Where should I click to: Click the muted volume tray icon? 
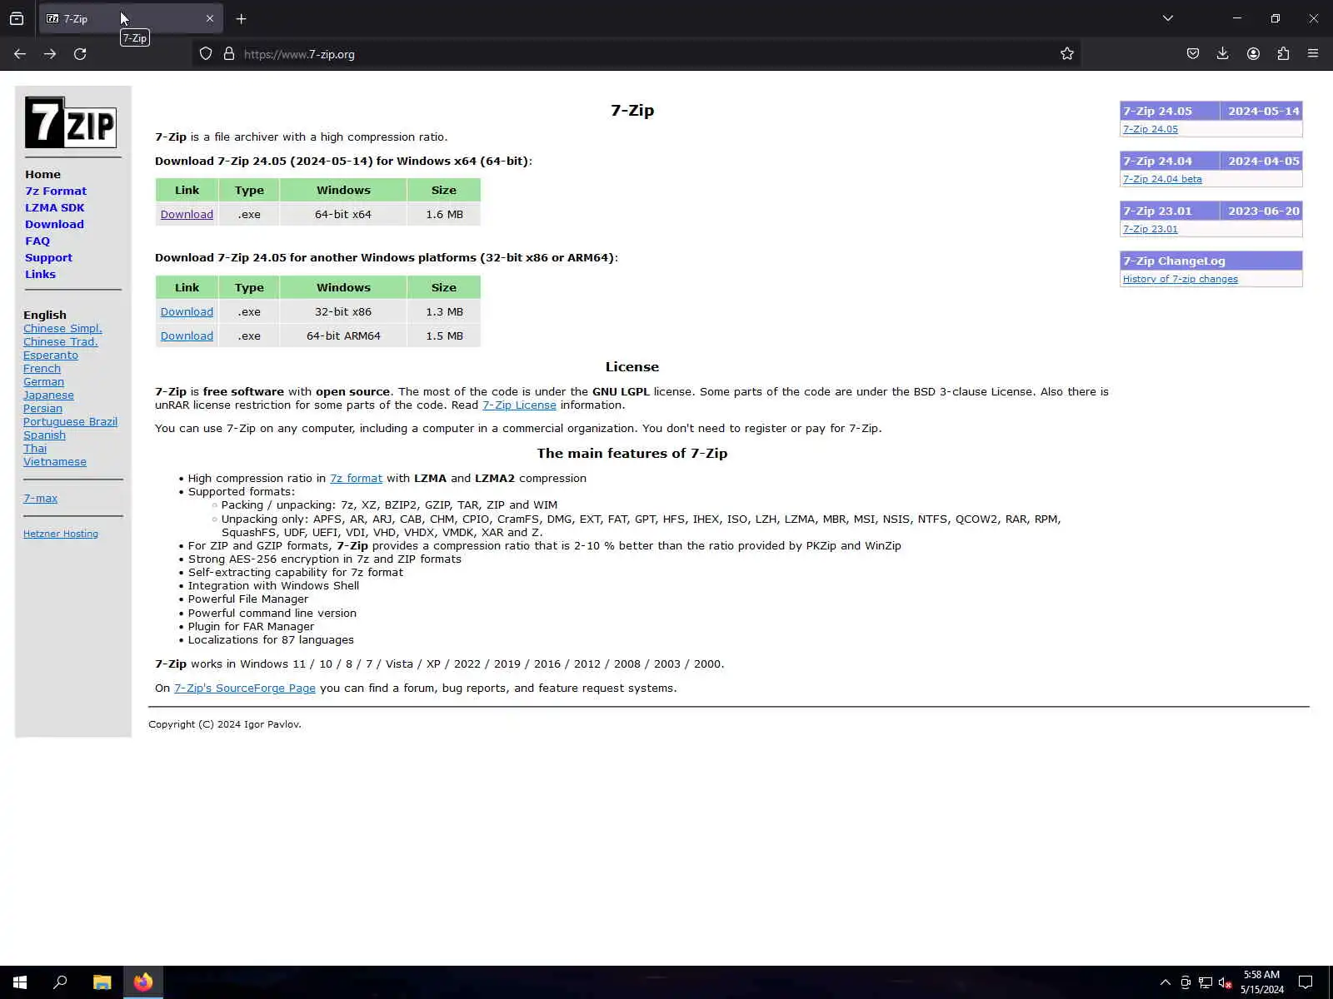[1225, 983]
